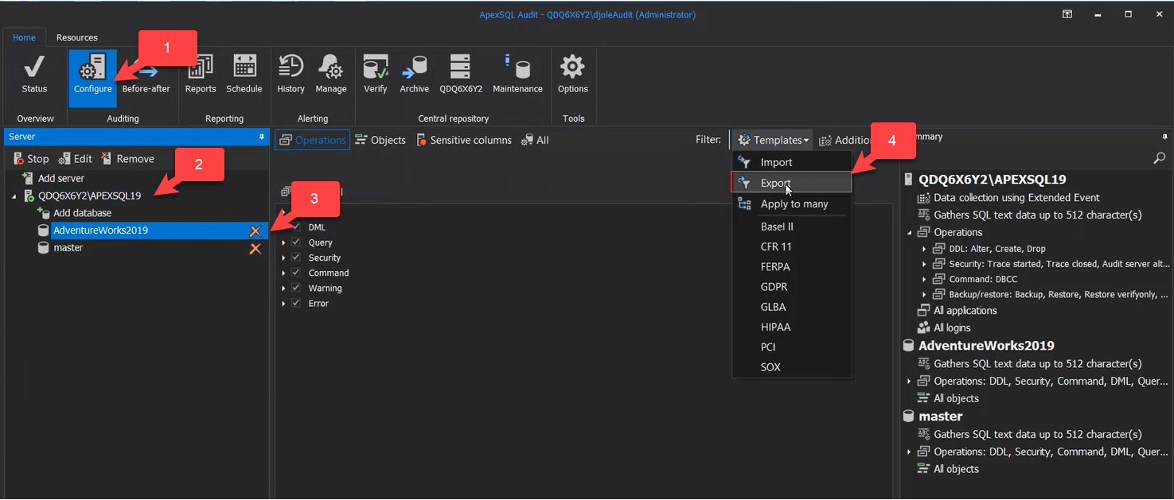Click Stop in the Server panel

point(31,159)
